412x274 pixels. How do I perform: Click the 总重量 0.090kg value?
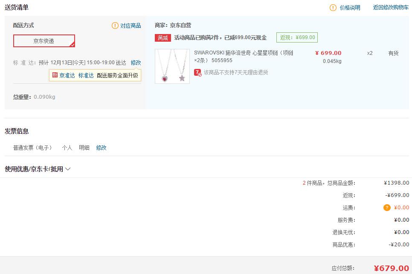(x=44, y=97)
